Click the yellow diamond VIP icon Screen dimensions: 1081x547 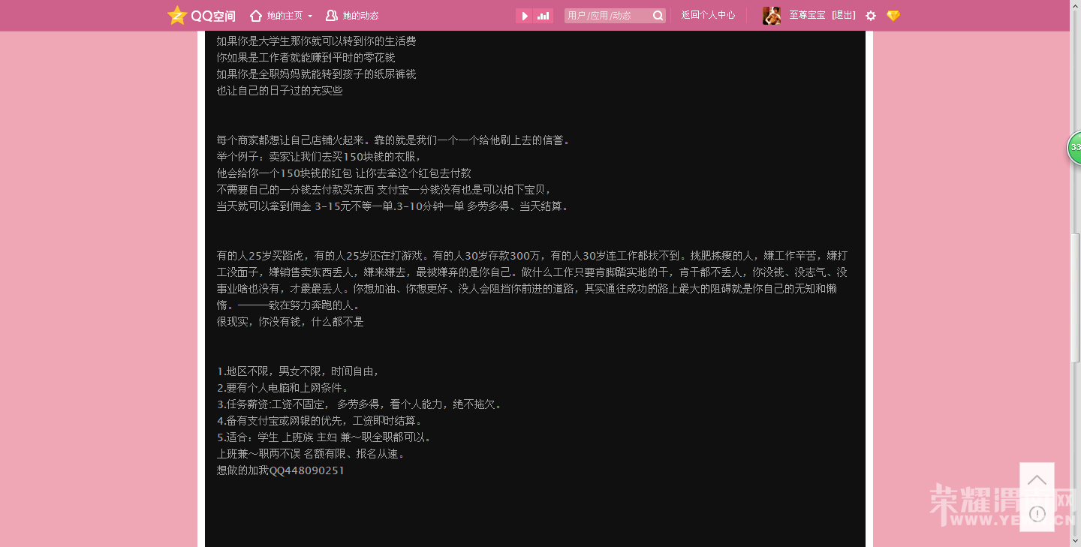893,15
